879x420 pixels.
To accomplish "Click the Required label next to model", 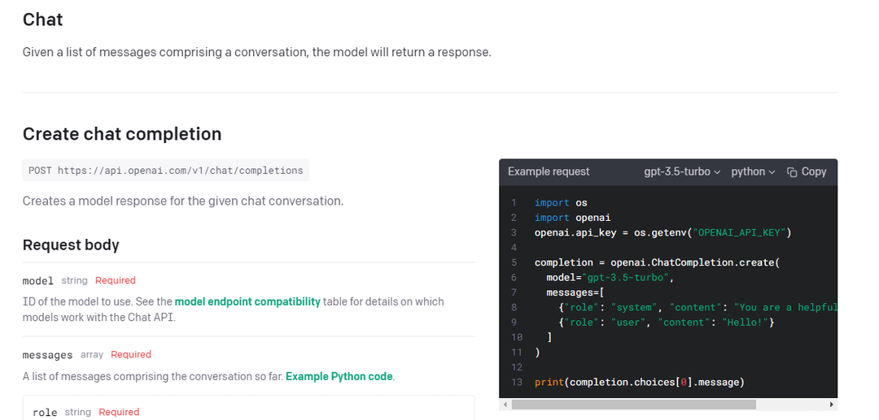I will pyautogui.click(x=116, y=280).
